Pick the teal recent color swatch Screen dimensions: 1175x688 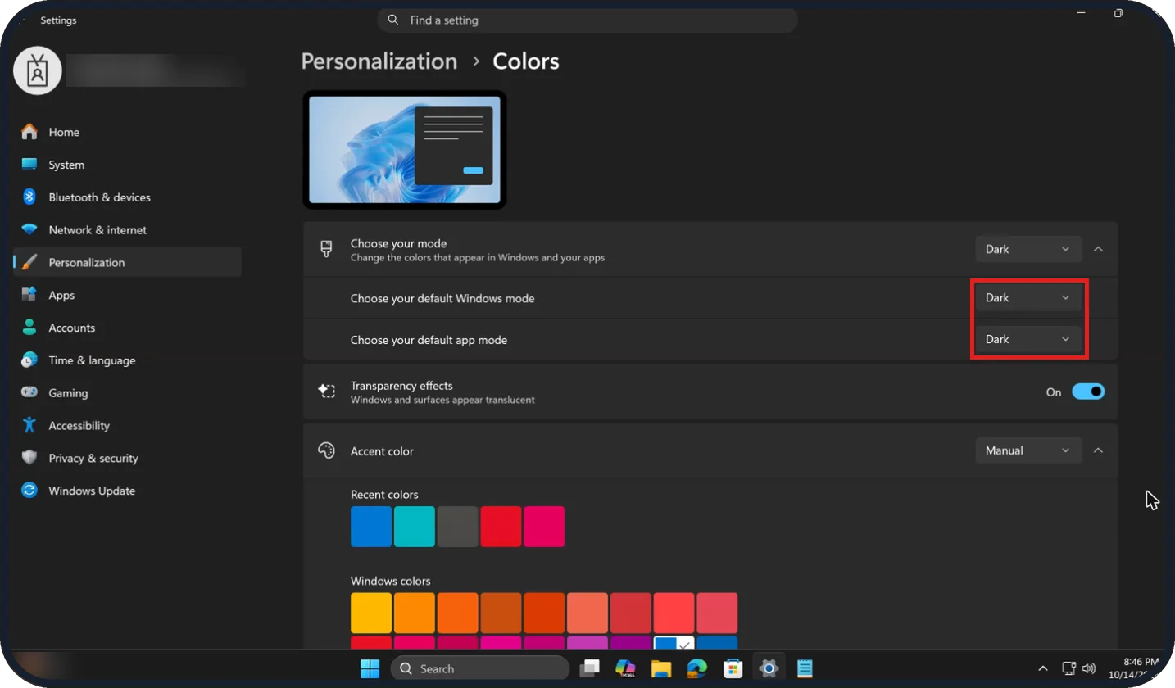tap(415, 527)
